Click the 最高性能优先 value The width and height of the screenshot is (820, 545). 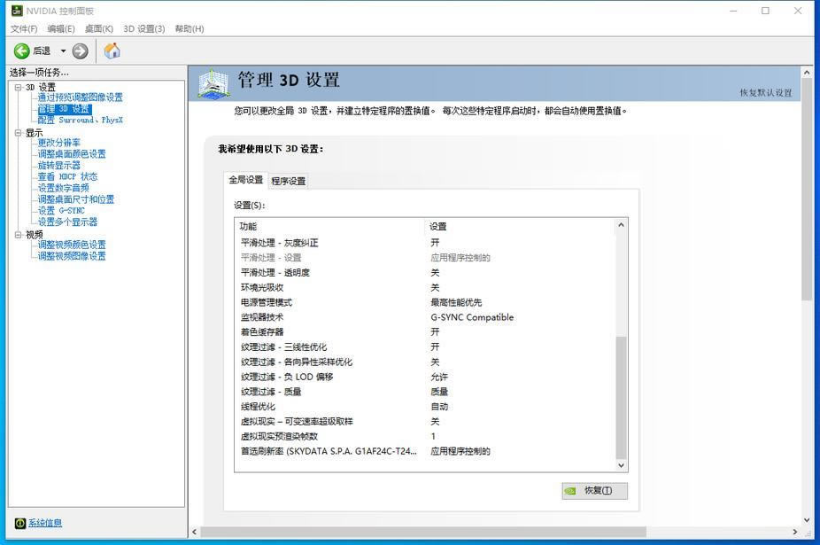[x=456, y=302]
